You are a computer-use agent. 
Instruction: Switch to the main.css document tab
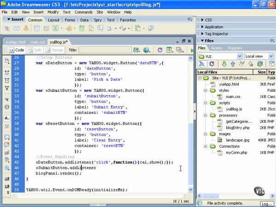coord(38,42)
